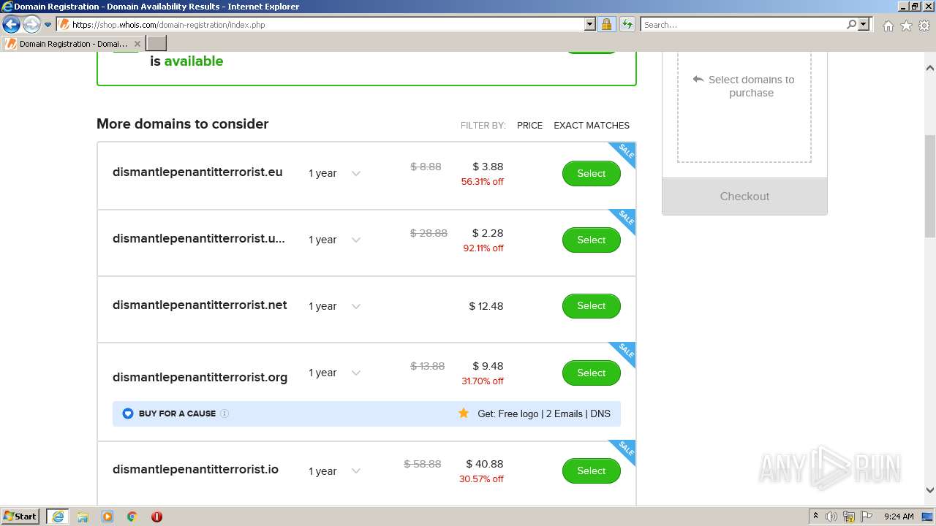Image resolution: width=936 pixels, height=526 pixels.
Task: Select the .org domain
Action: click(591, 373)
